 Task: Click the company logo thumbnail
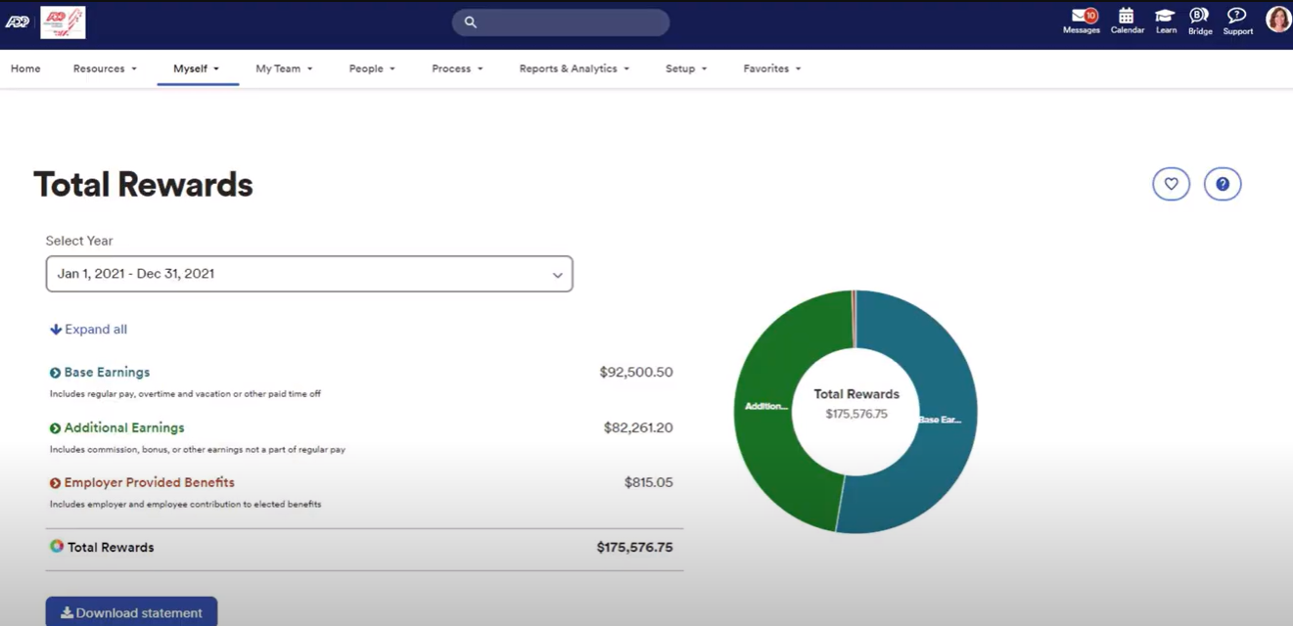[63, 22]
